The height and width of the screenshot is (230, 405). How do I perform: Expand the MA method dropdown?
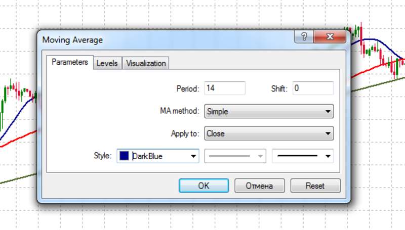(x=268, y=111)
